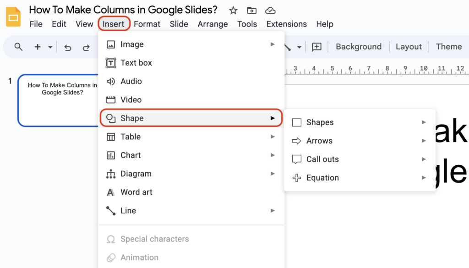Add a comment using the comment icon
This screenshot has width=469, height=268.
(316, 47)
